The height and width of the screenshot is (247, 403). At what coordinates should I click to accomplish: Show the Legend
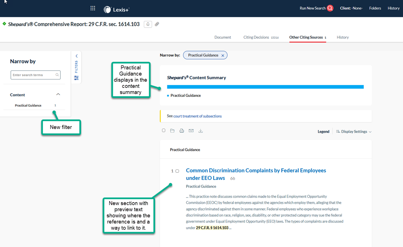point(323,132)
